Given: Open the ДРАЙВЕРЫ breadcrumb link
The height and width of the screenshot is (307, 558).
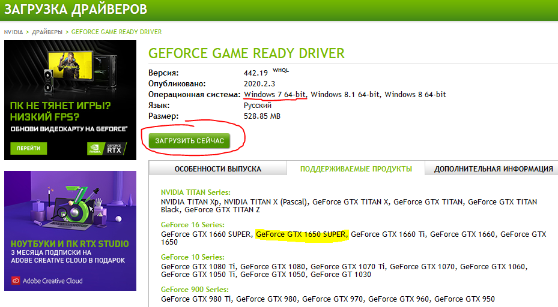Looking at the screenshot, I should pos(47,32).
